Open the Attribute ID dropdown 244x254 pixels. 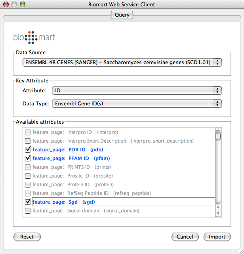click(137, 91)
